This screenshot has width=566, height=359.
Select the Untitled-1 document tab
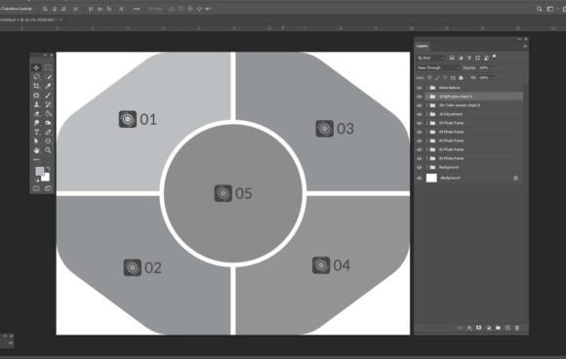pyautogui.click(x=28, y=20)
